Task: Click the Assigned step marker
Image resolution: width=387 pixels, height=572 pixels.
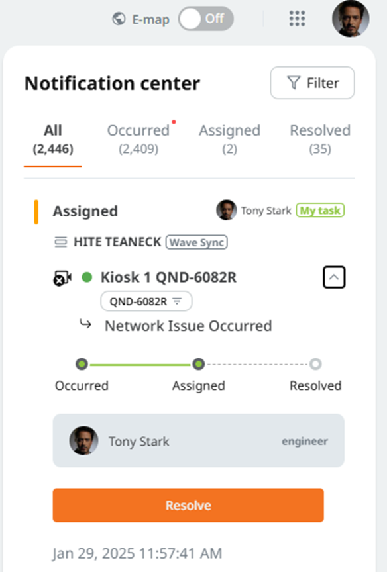Action: coord(199,364)
